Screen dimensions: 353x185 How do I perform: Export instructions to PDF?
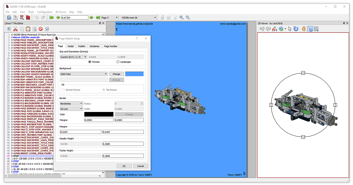(x=28, y=18)
